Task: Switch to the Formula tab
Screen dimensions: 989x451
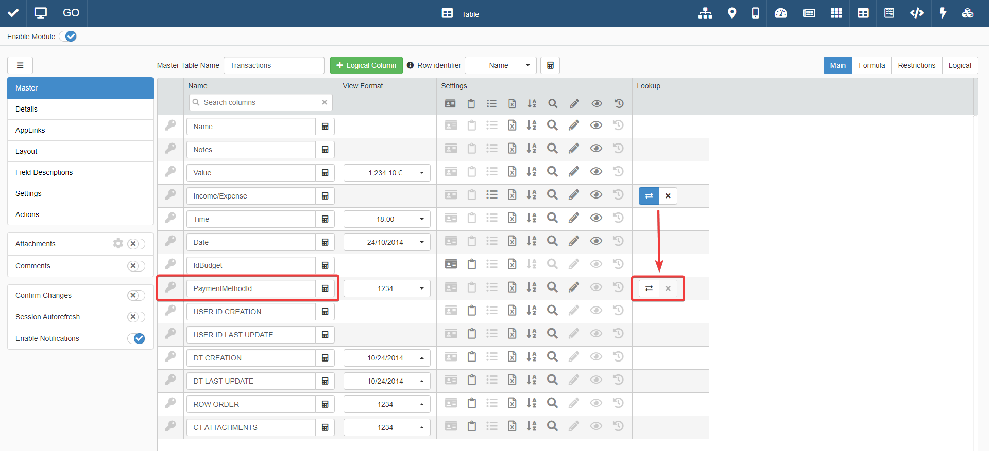Action: tap(872, 65)
